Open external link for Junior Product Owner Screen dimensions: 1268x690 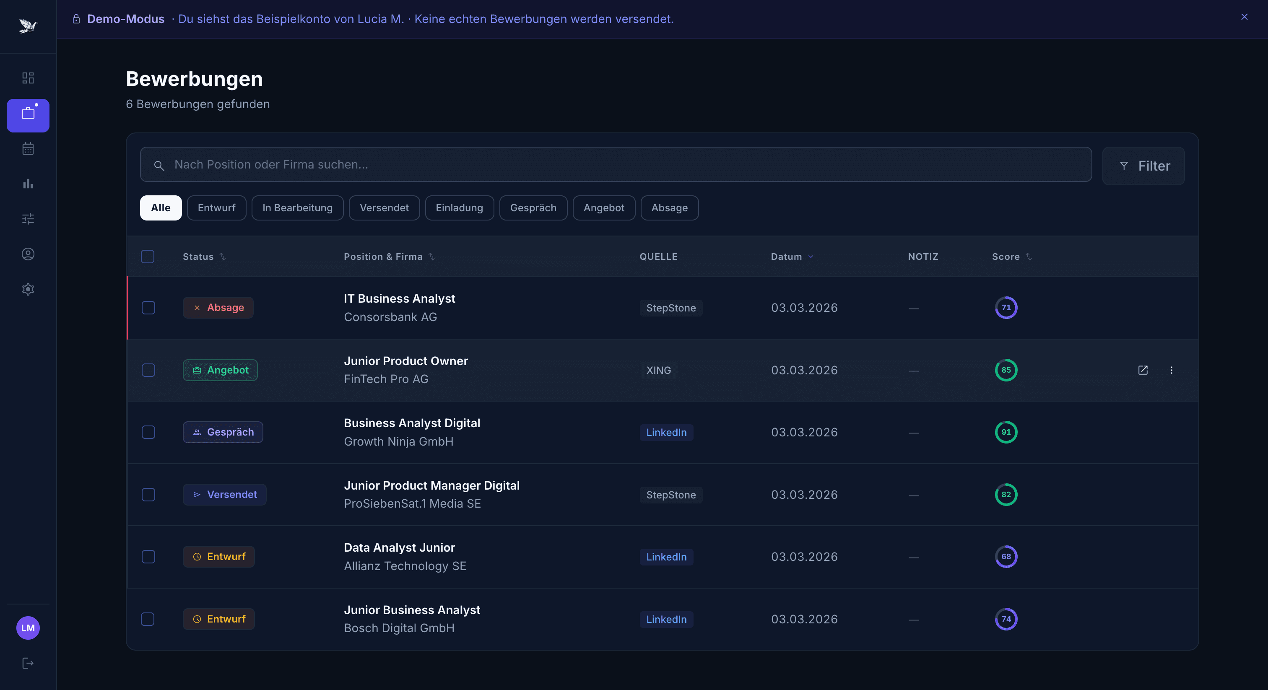click(x=1143, y=370)
